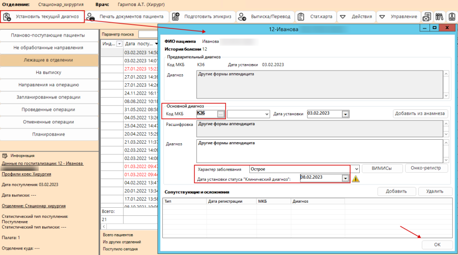Click the down arrow of Диагноз text scrollbar
Screen dimensions: 458x255
pyautogui.click(x=446, y=160)
